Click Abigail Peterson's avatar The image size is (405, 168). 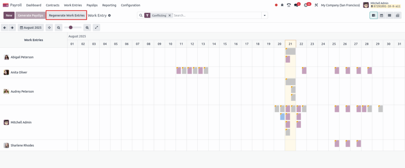[x=6, y=57]
